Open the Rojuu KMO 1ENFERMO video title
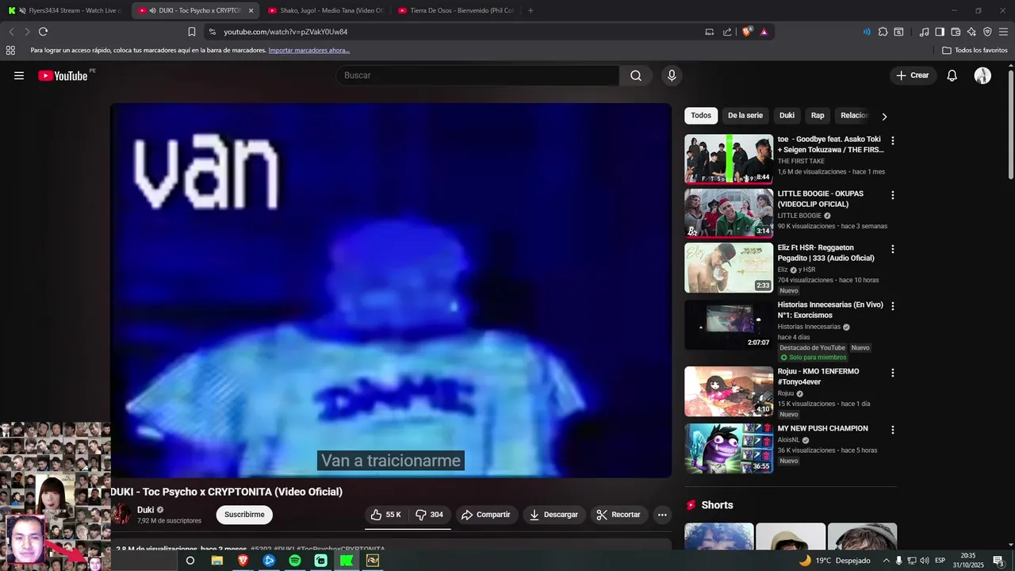This screenshot has height=571, width=1015. pyautogui.click(x=818, y=377)
